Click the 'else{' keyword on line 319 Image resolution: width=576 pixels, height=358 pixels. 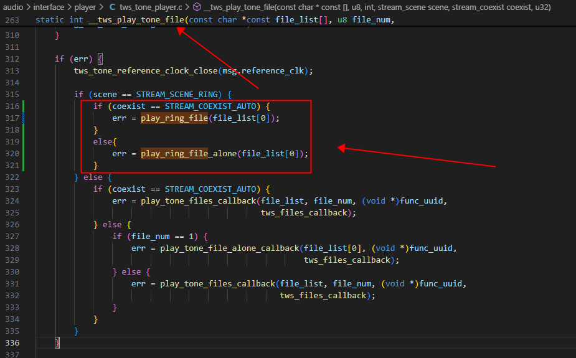(x=105, y=142)
